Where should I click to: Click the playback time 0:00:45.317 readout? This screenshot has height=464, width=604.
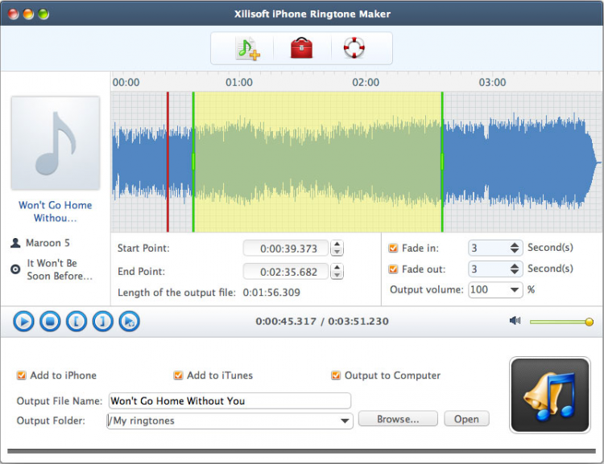[x=286, y=321]
